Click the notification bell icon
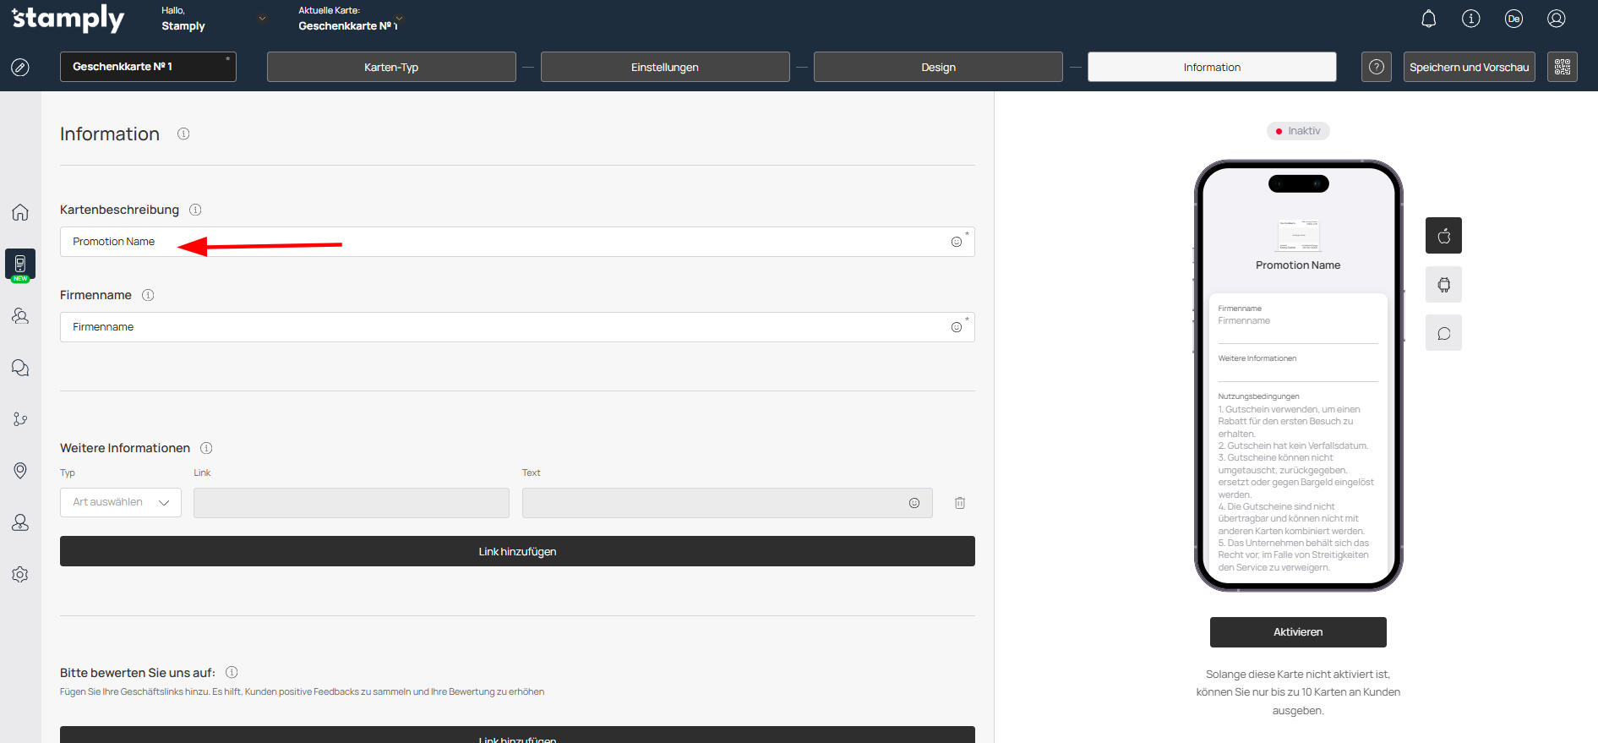The image size is (1598, 743). click(1428, 19)
